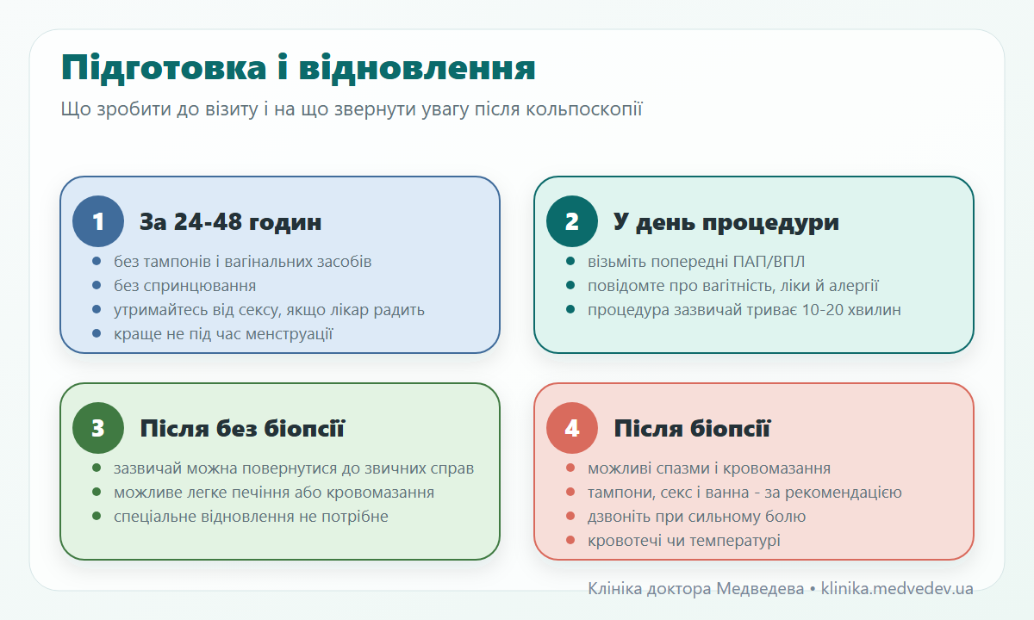1034x620 pixels.
Task: Click the 'Після біопсії' heading
Action: (x=692, y=429)
